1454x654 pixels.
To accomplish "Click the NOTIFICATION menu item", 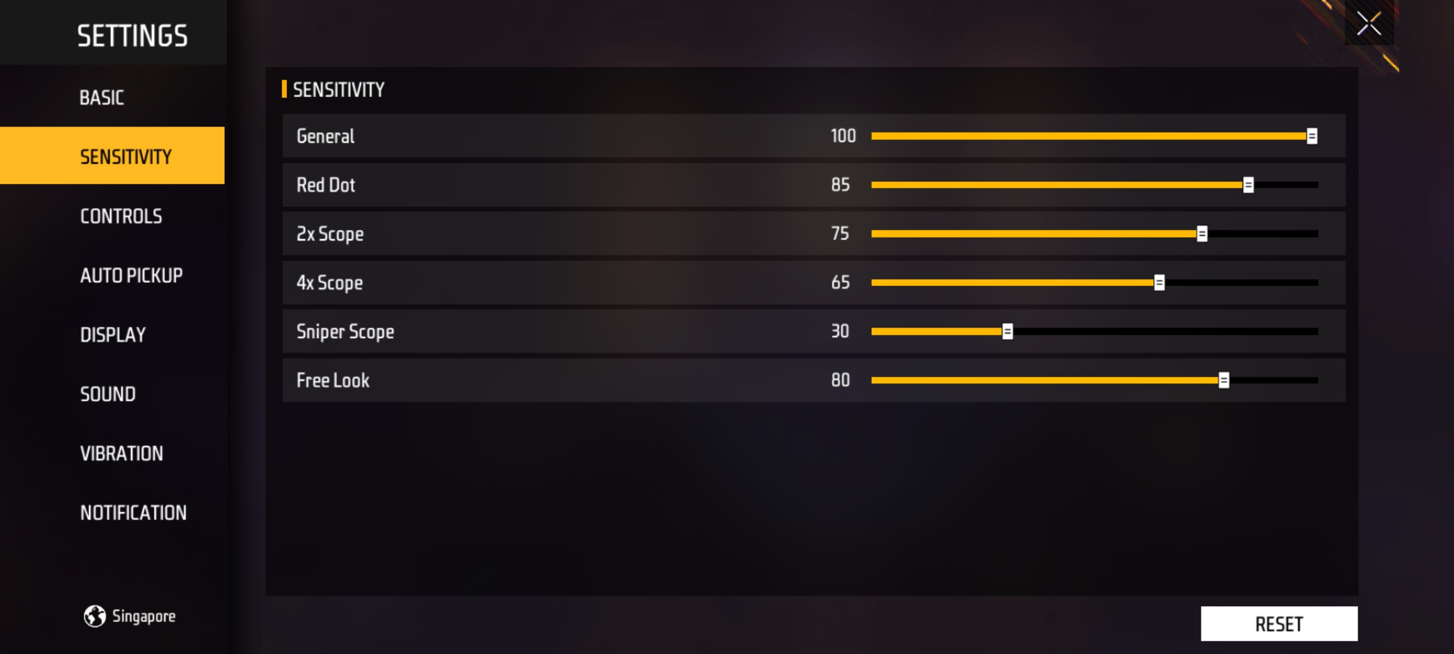I will coord(133,512).
